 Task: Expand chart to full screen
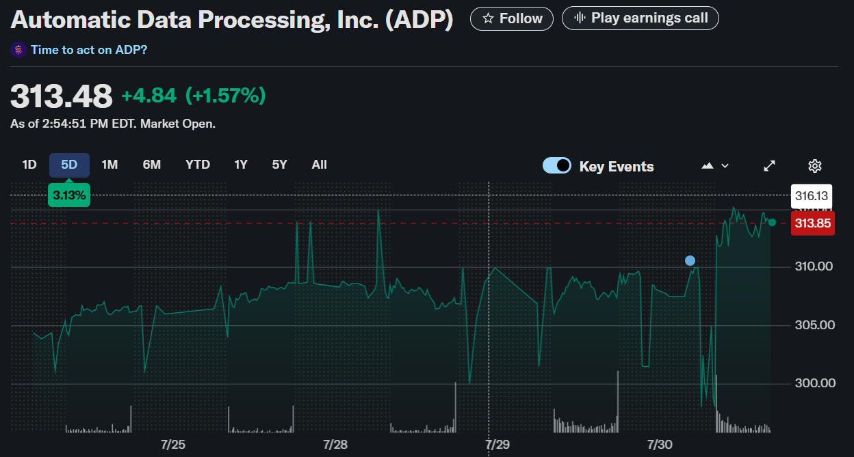(770, 166)
